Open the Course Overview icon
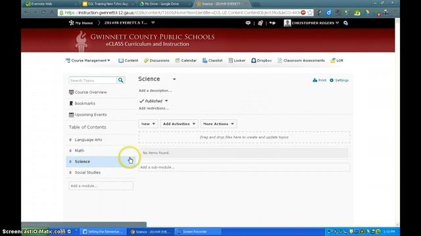 [71, 92]
